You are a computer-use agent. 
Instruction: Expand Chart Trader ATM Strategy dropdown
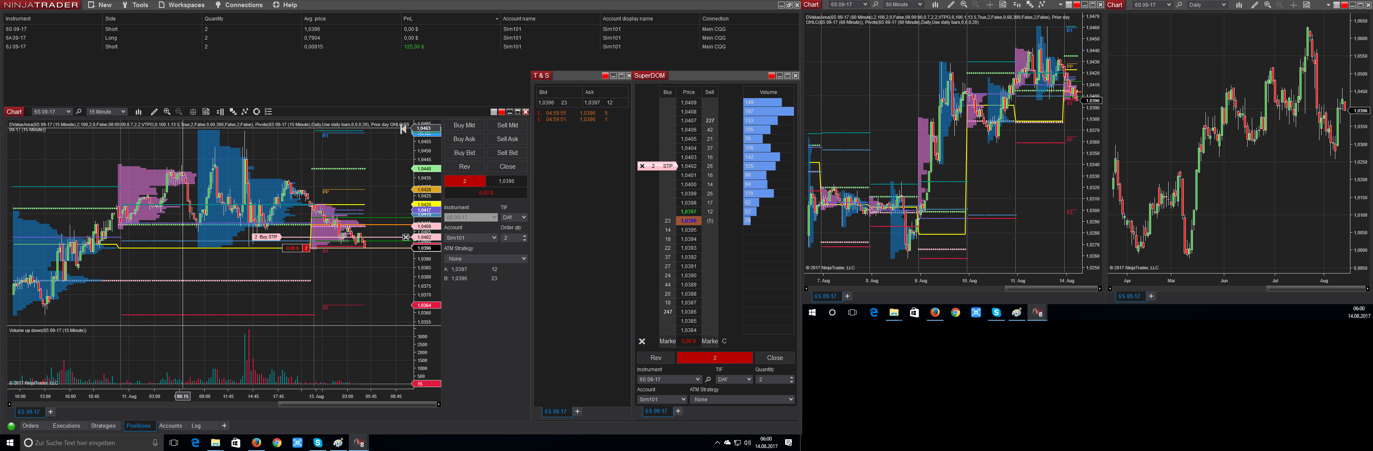(486, 259)
